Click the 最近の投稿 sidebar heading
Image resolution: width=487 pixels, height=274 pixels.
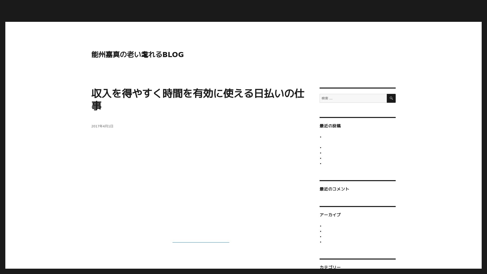[330, 126]
